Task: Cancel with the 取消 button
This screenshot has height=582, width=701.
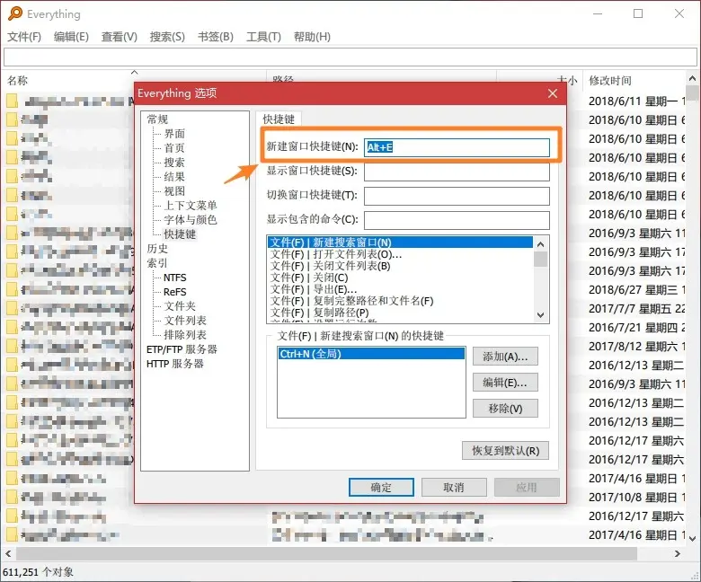Action: (x=454, y=488)
